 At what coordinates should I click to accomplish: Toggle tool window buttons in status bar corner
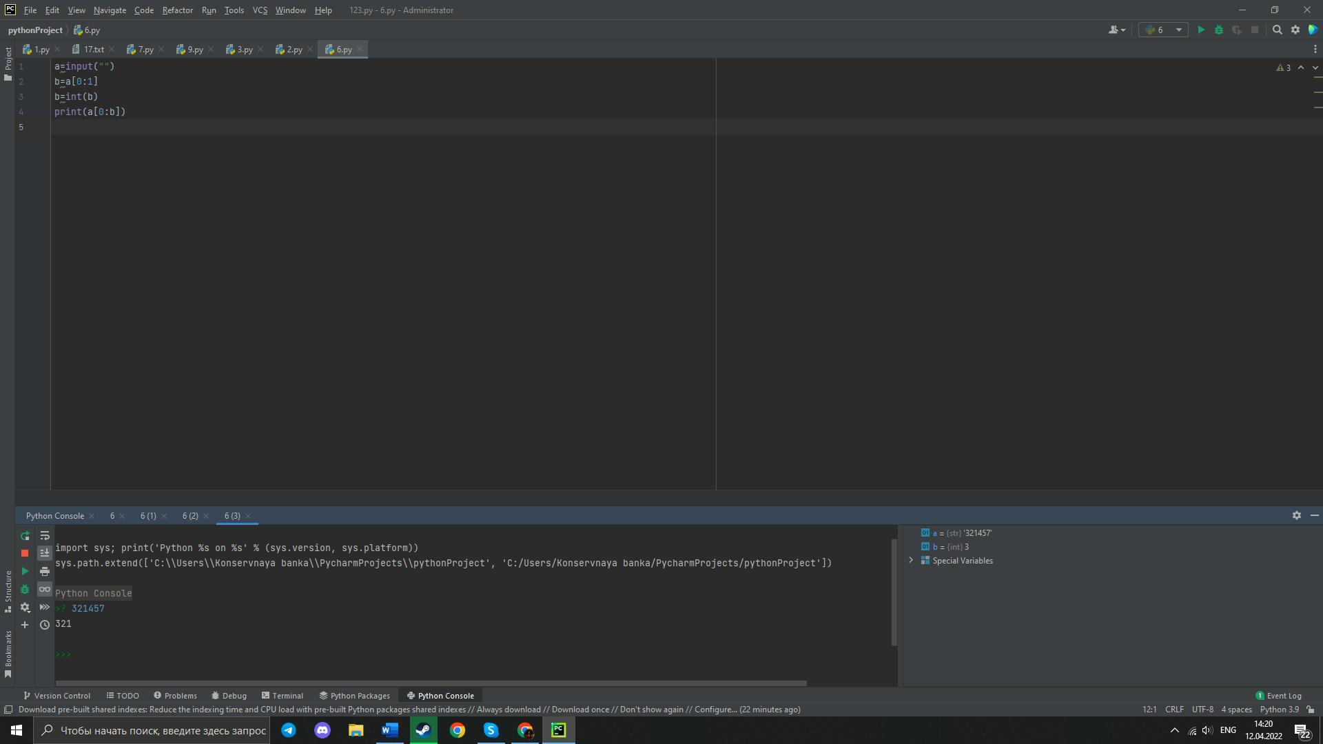coord(8,709)
